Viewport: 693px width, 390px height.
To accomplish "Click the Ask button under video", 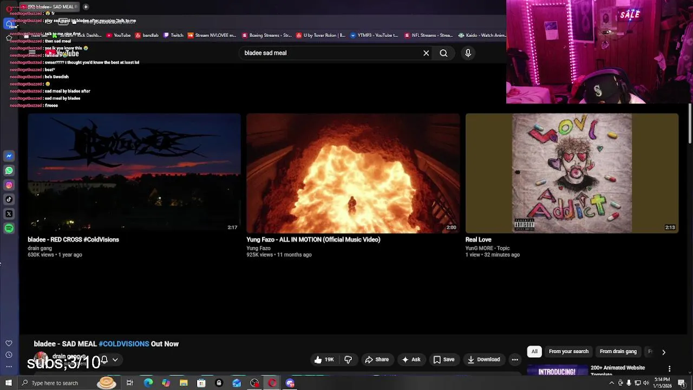I will [410, 360].
